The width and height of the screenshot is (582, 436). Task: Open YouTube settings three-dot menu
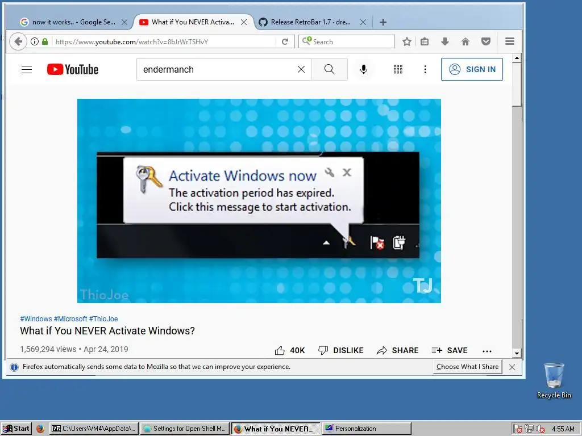[x=425, y=69]
